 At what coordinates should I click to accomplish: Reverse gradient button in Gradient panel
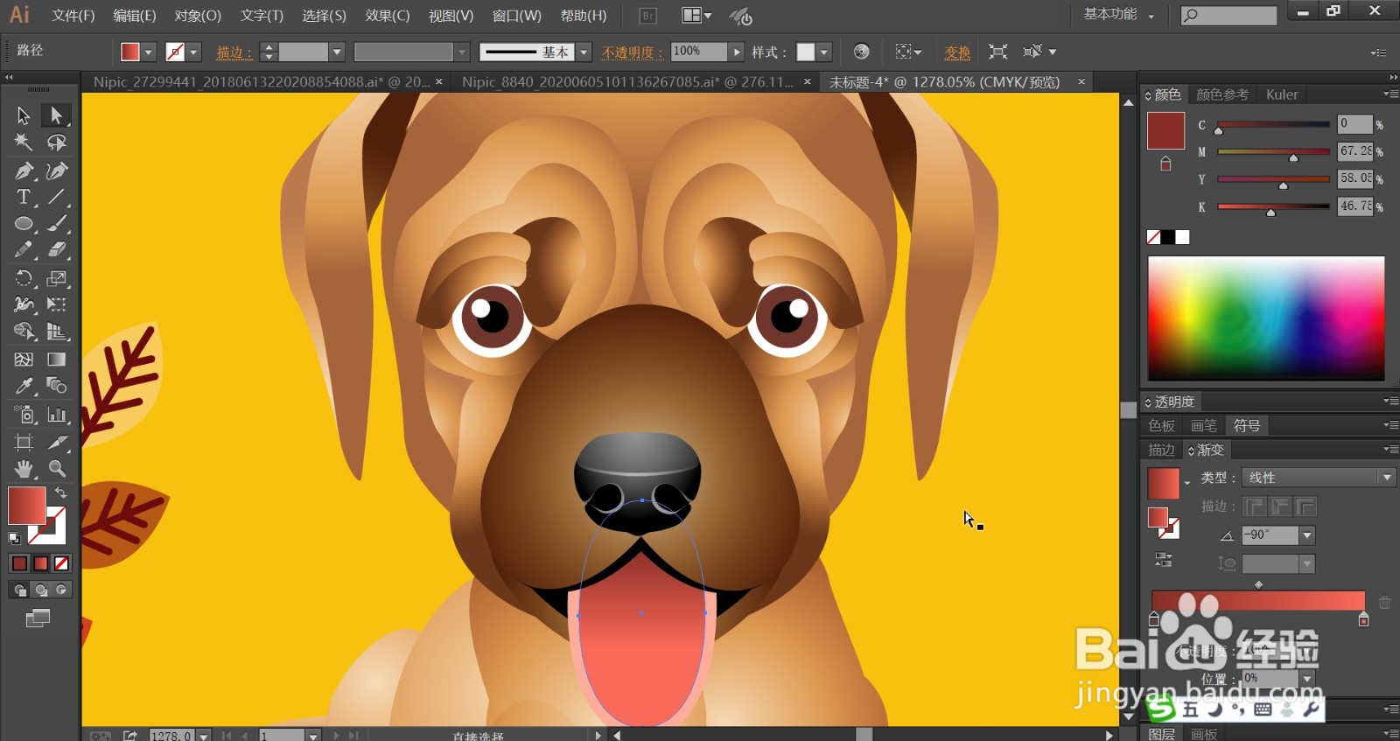pos(1163,559)
